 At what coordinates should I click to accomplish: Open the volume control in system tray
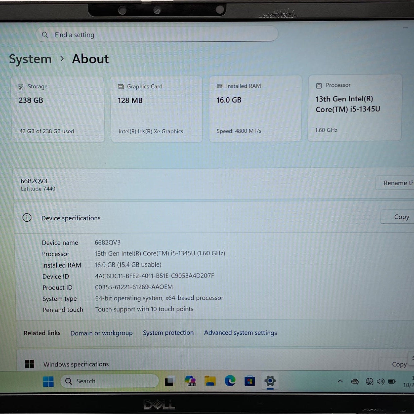380,381
